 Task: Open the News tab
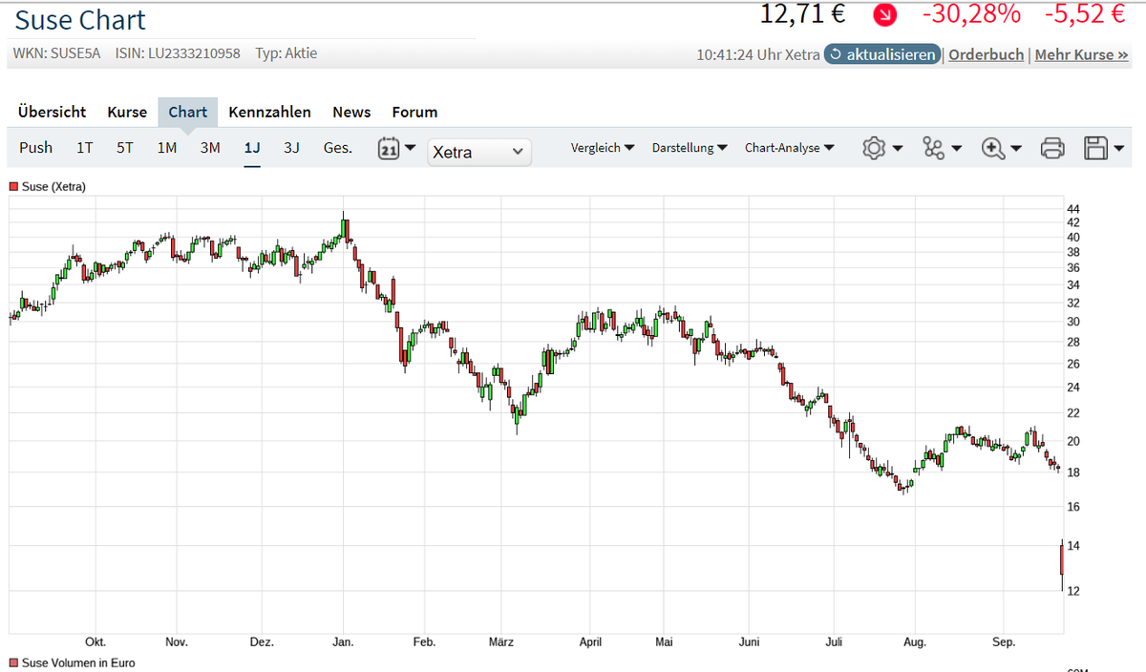pyautogui.click(x=351, y=112)
